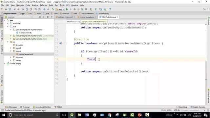This screenshot has height=118, width=210.
Task: Click the UTF-8 encoding status entry
Action: coord(177,110)
